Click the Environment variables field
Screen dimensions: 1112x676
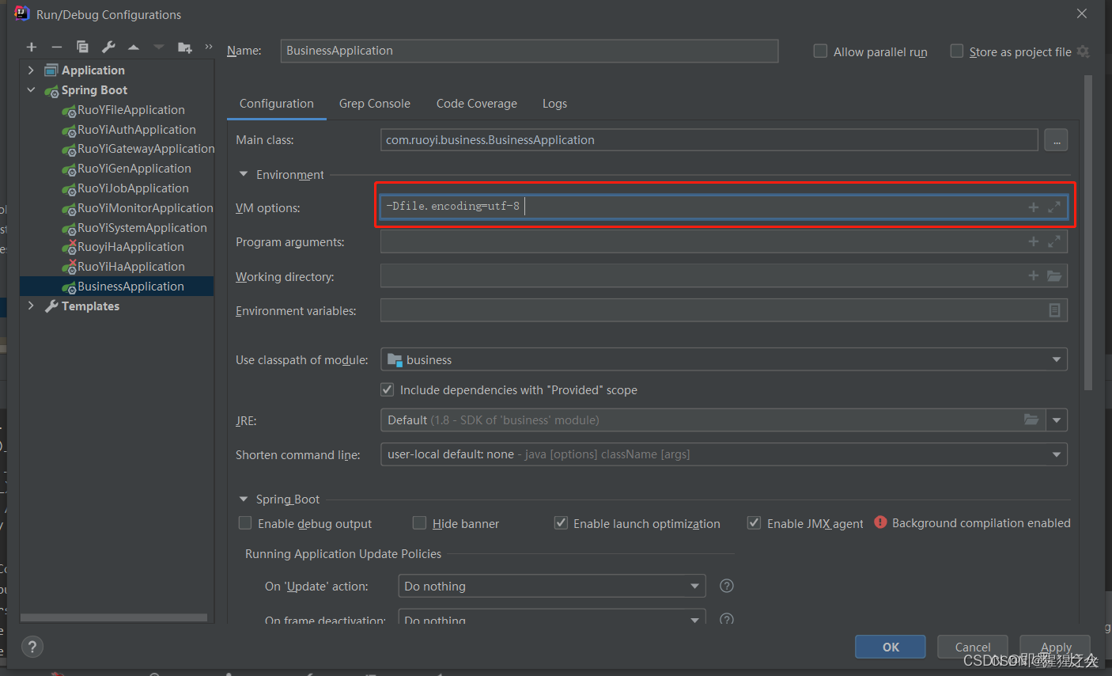pyautogui.click(x=724, y=310)
